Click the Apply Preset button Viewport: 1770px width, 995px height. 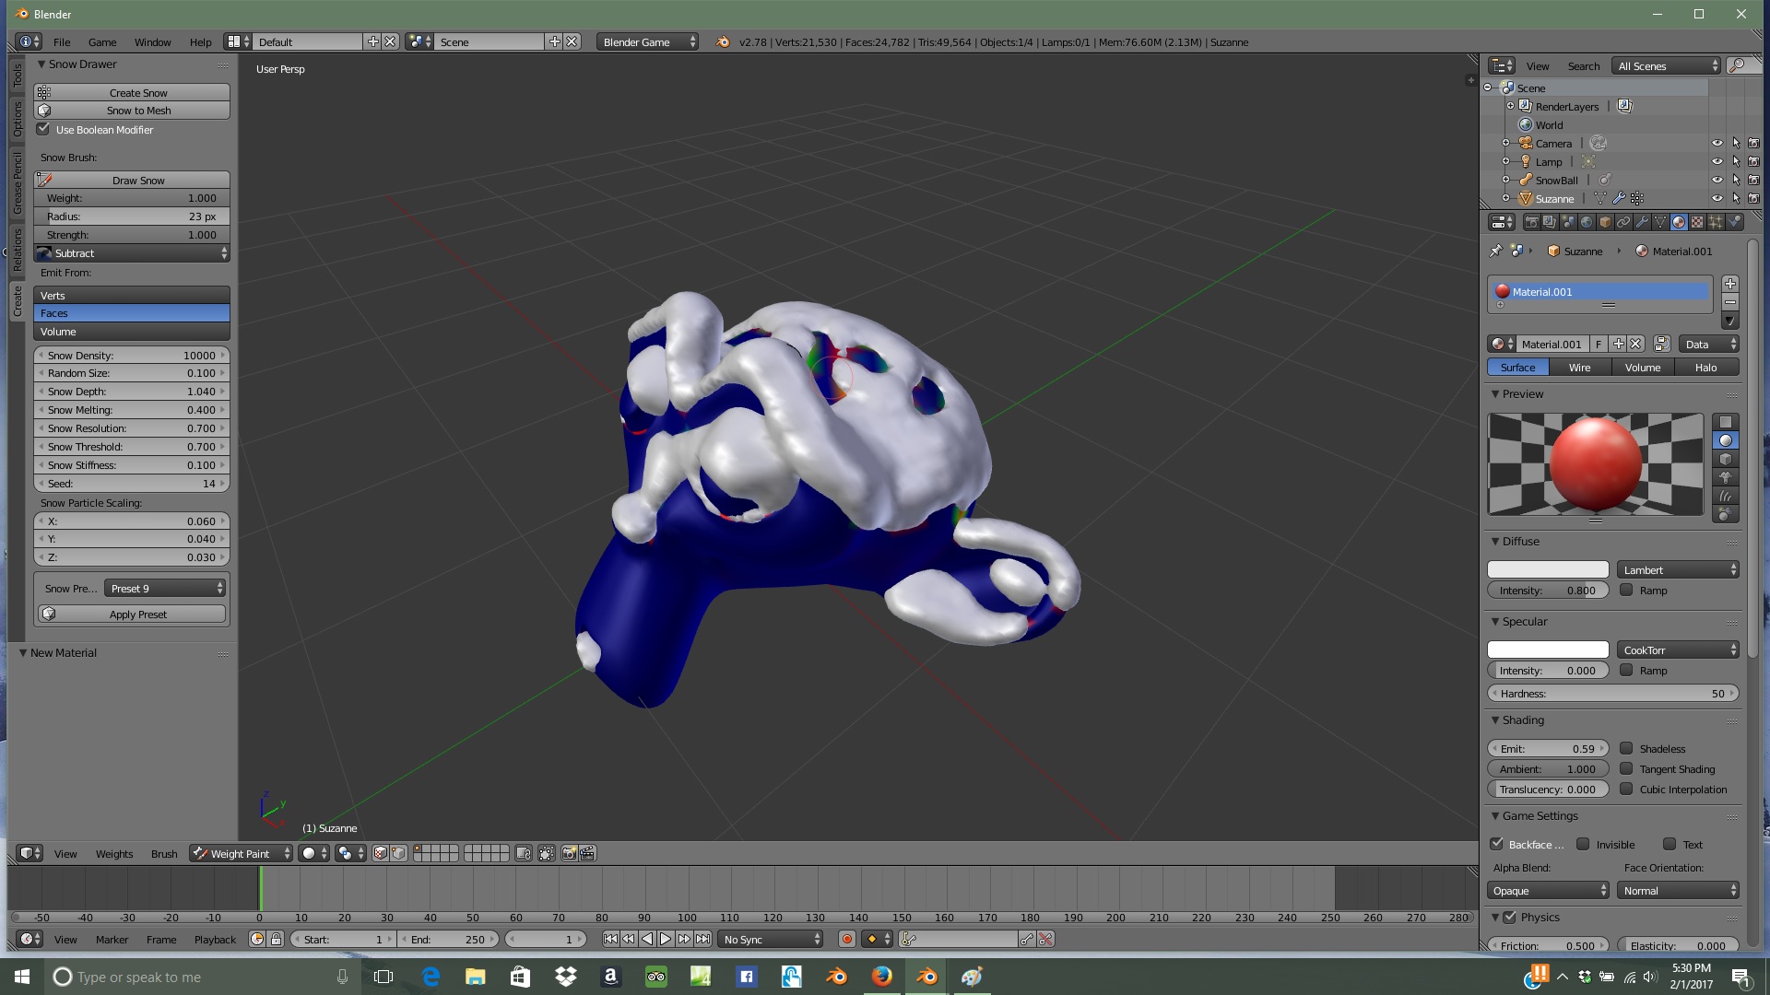point(132,614)
